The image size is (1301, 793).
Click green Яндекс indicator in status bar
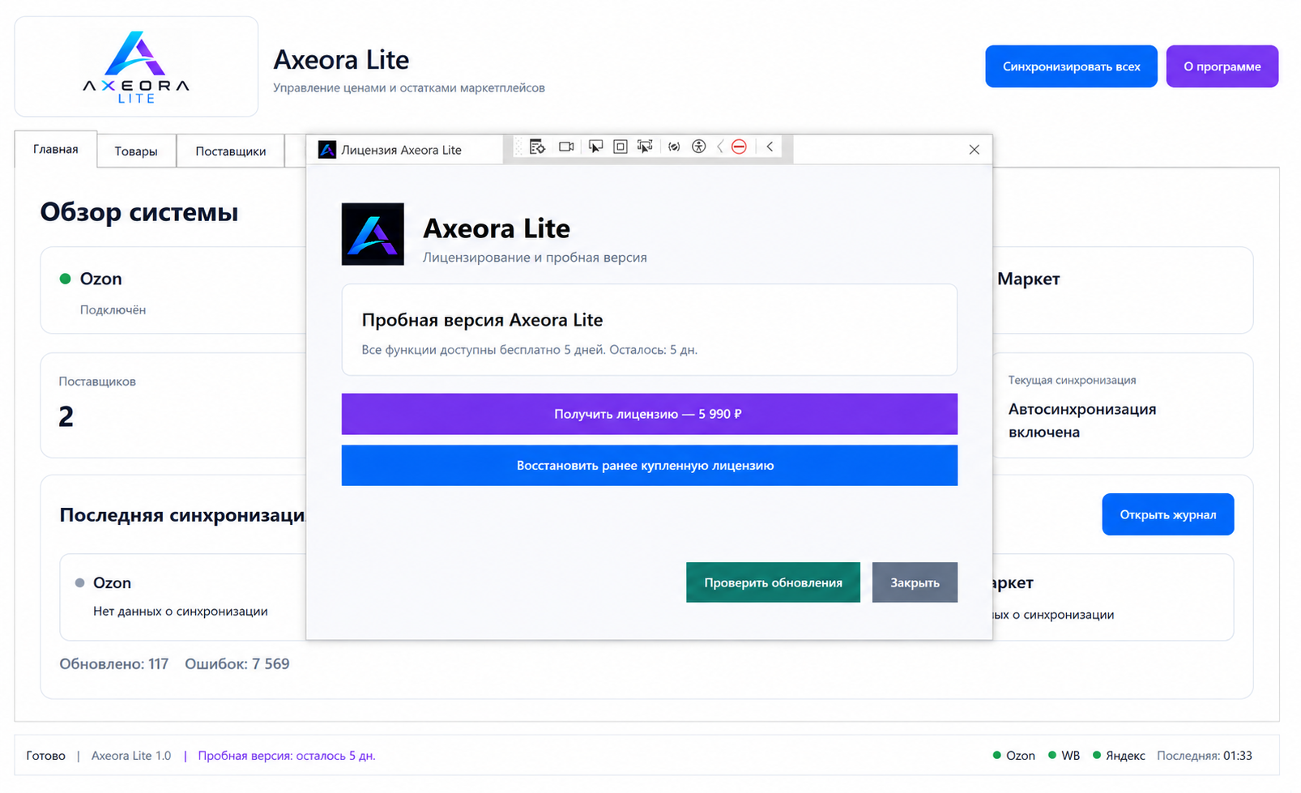click(1096, 755)
